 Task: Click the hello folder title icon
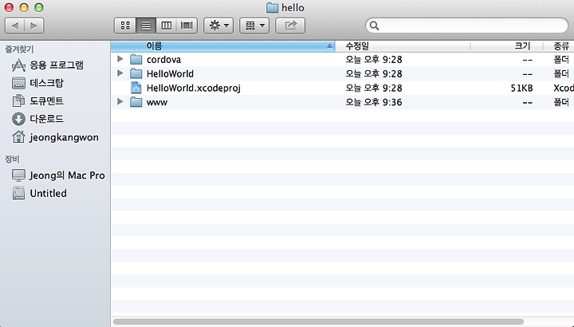(272, 8)
